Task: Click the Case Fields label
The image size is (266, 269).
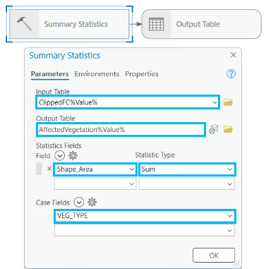Action: tap(53, 203)
